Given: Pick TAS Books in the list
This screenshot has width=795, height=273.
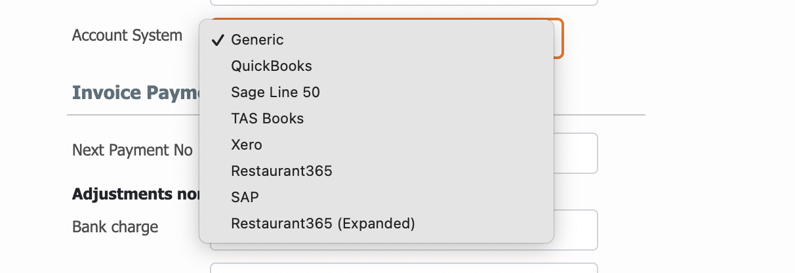Looking at the screenshot, I should pos(377,119).
